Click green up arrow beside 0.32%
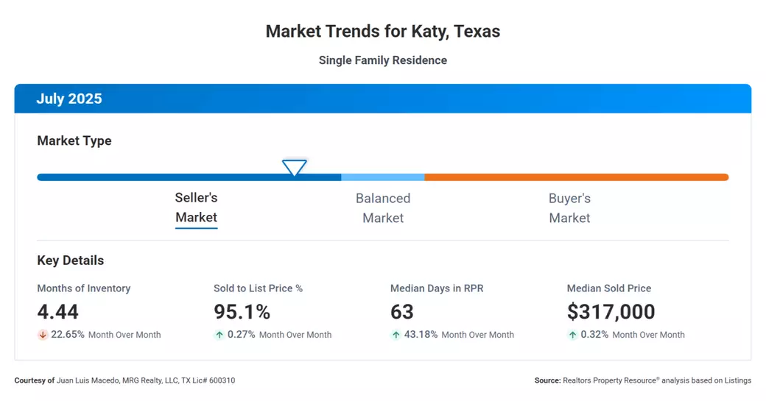 coord(573,335)
